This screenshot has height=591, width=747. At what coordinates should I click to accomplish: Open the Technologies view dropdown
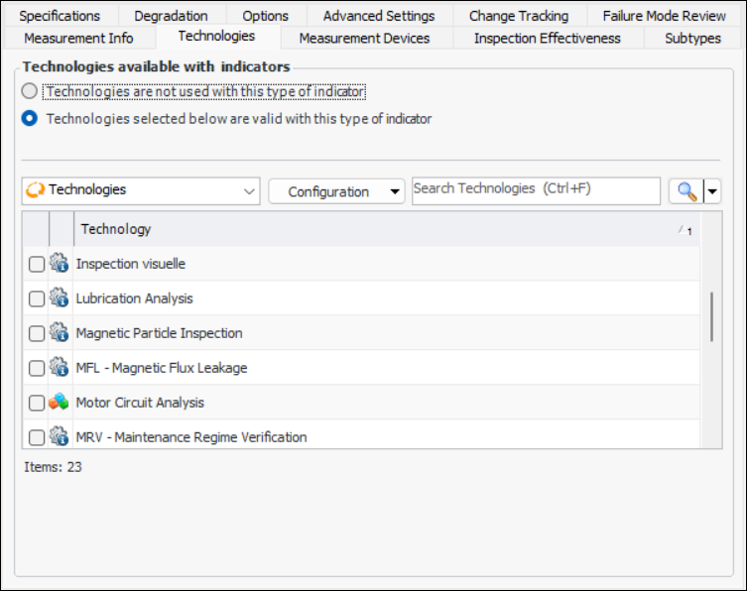[249, 191]
